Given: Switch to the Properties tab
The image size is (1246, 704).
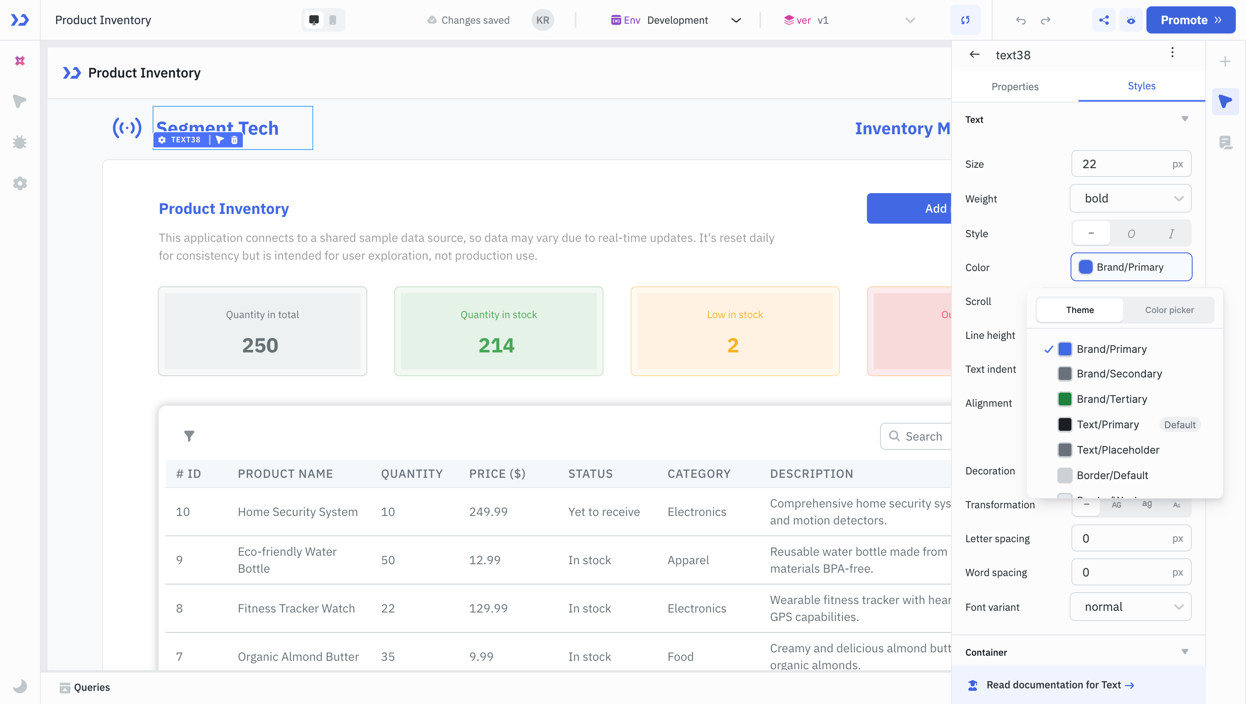Looking at the screenshot, I should click(1015, 87).
